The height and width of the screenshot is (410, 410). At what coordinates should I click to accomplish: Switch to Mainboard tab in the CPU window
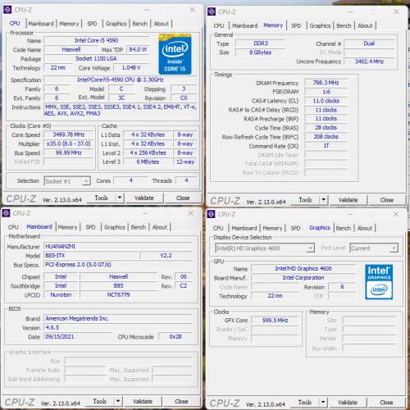[41, 24]
